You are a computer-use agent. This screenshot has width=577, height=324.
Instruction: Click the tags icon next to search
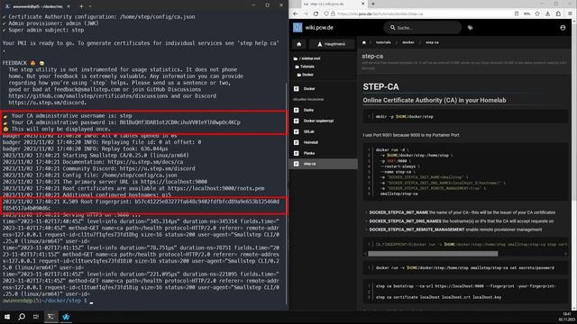[470, 28]
